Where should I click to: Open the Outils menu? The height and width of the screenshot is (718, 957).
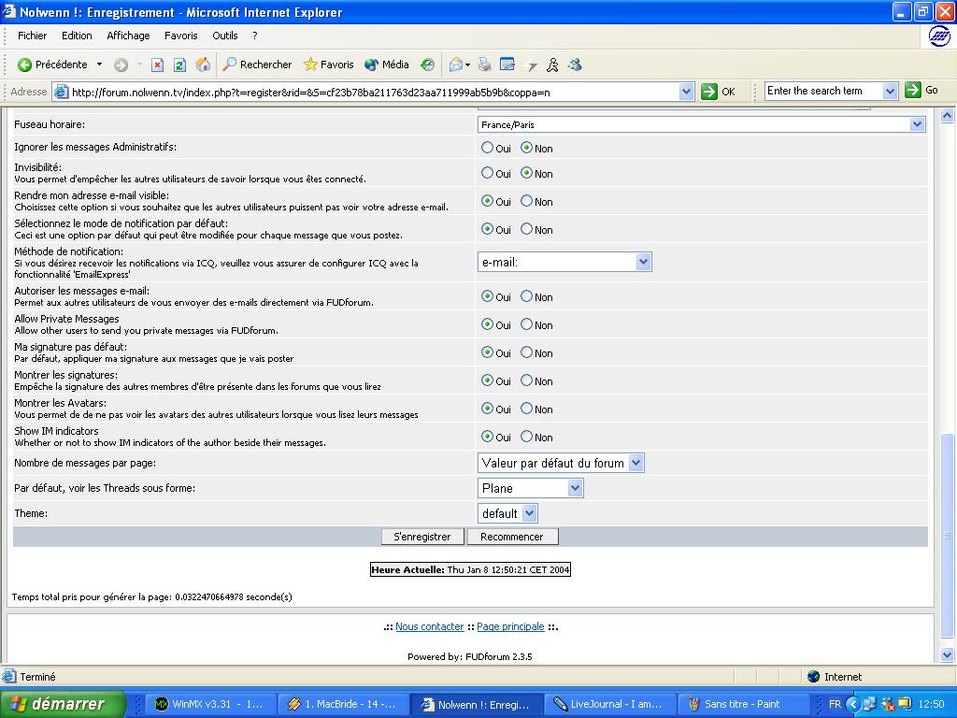tap(224, 36)
